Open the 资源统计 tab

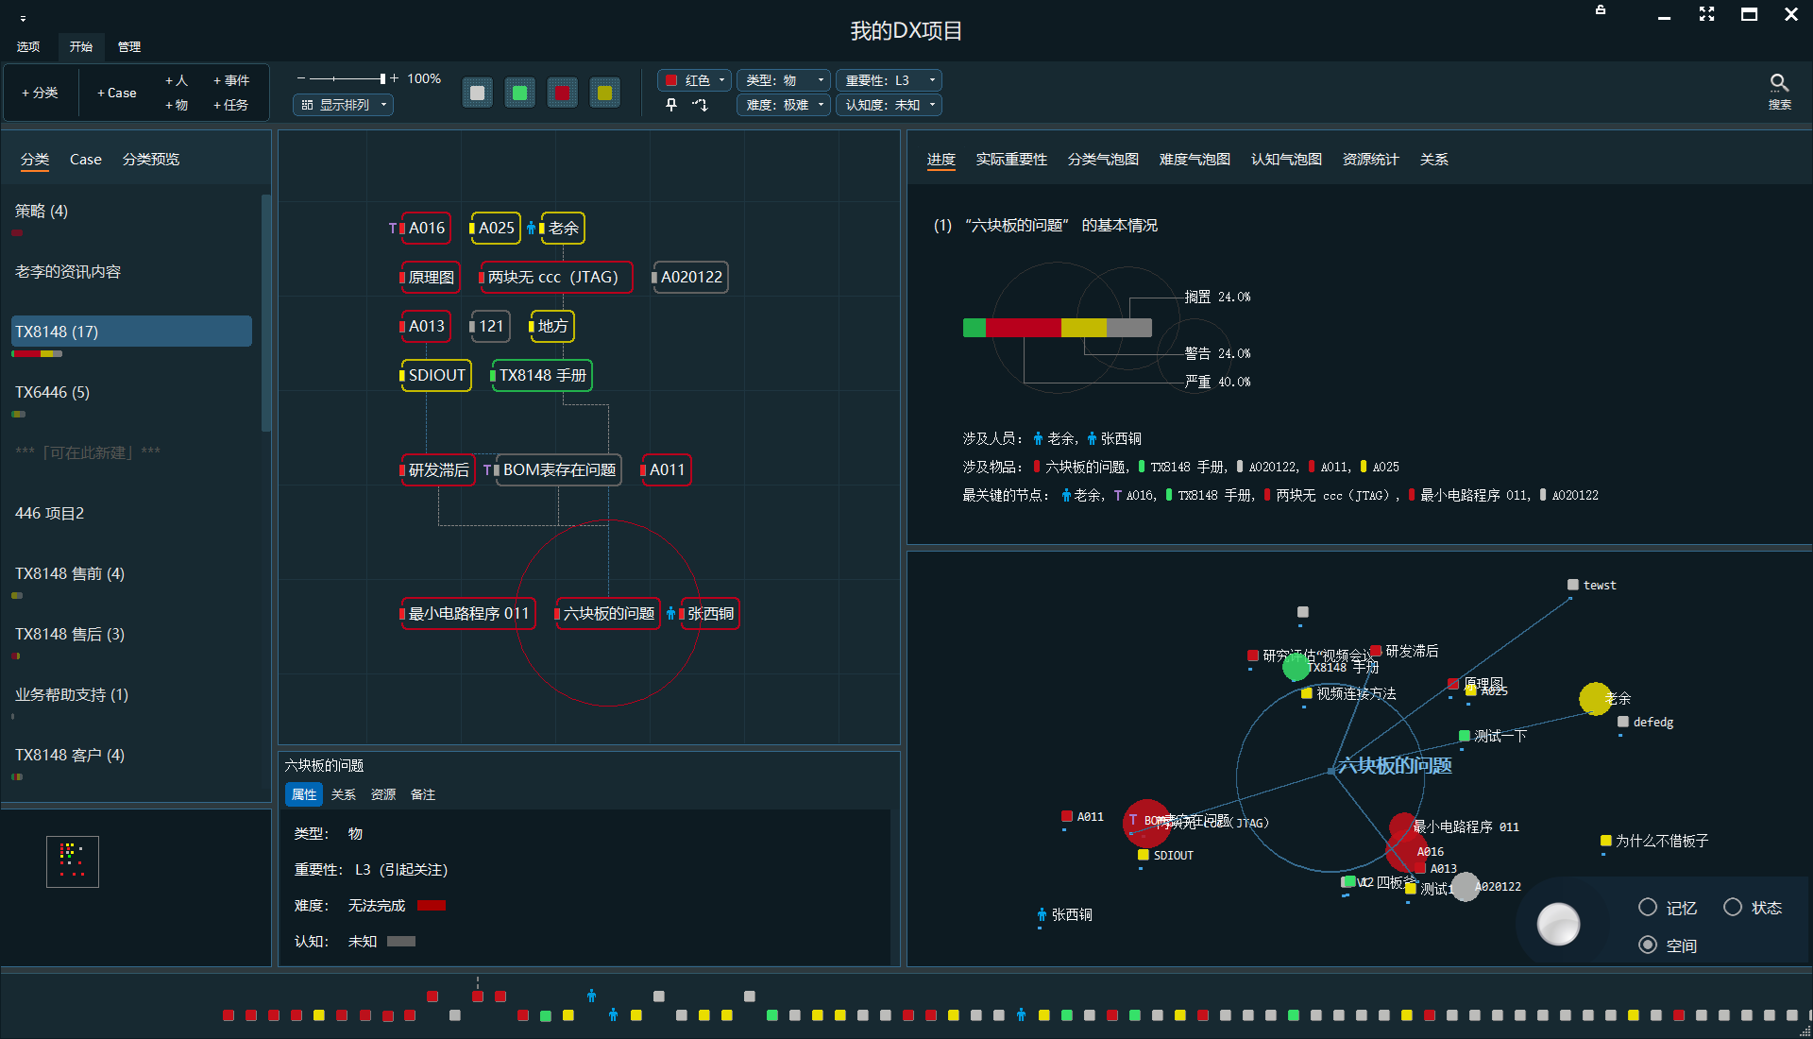point(1370,160)
